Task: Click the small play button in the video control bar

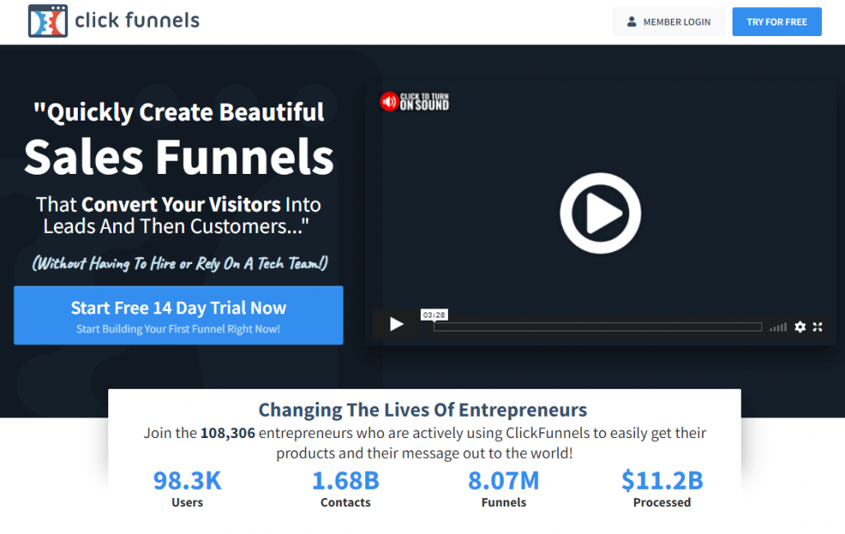Action: click(396, 324)
